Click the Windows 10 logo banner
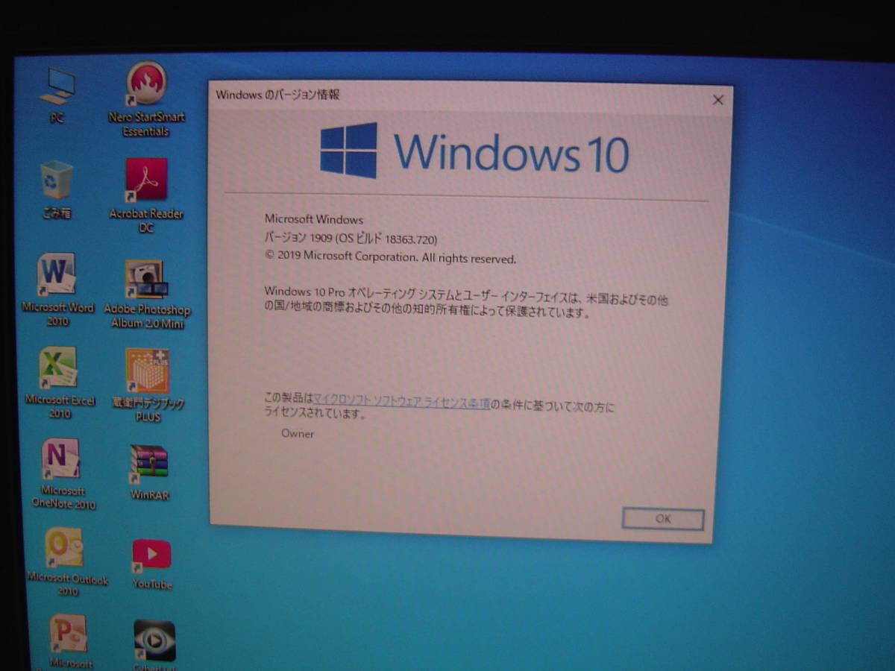895x671 pixels. [x=474, y=152]
